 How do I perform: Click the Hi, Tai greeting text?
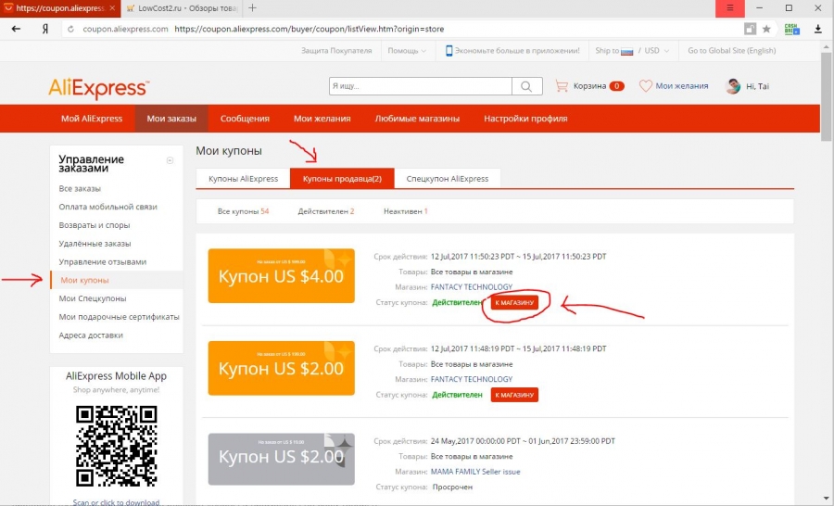(757, 86)
